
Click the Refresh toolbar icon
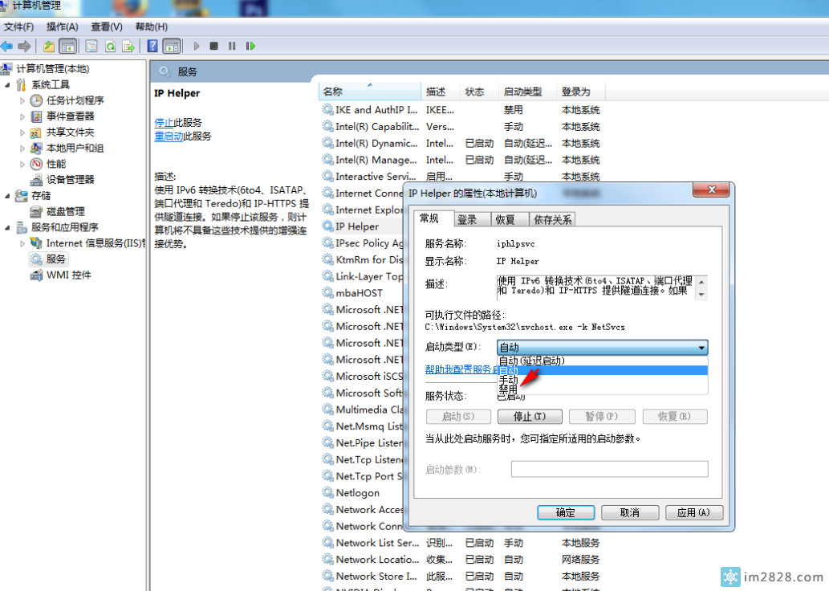pyautogui.click(x=110, y=46)
